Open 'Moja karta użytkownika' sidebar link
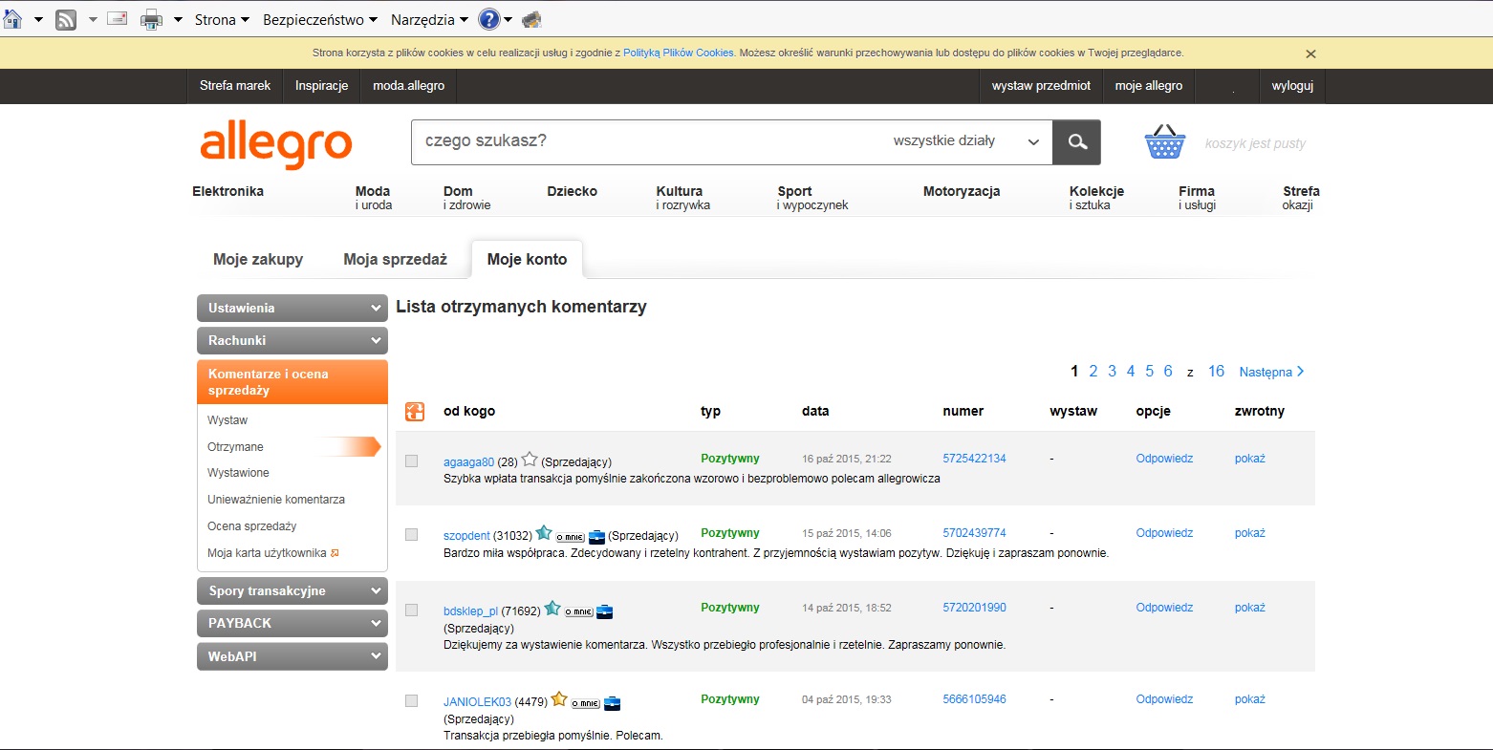Viewport: 1493px width, 750px height. pyautogui.click(x=267, y=553)
